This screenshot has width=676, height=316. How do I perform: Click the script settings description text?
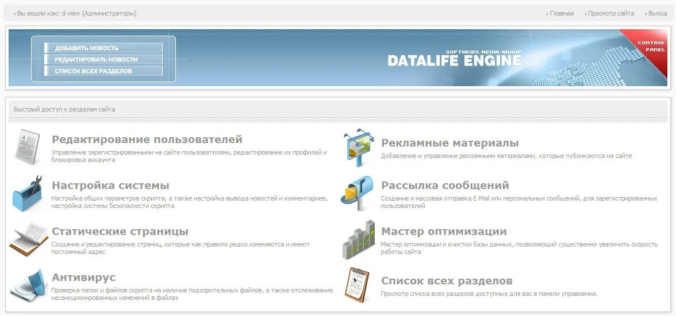click(190, 202)
